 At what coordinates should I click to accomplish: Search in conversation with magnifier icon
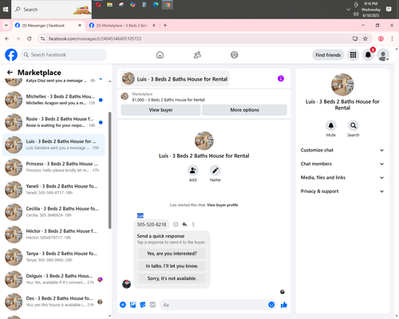(x=354, y=125)
